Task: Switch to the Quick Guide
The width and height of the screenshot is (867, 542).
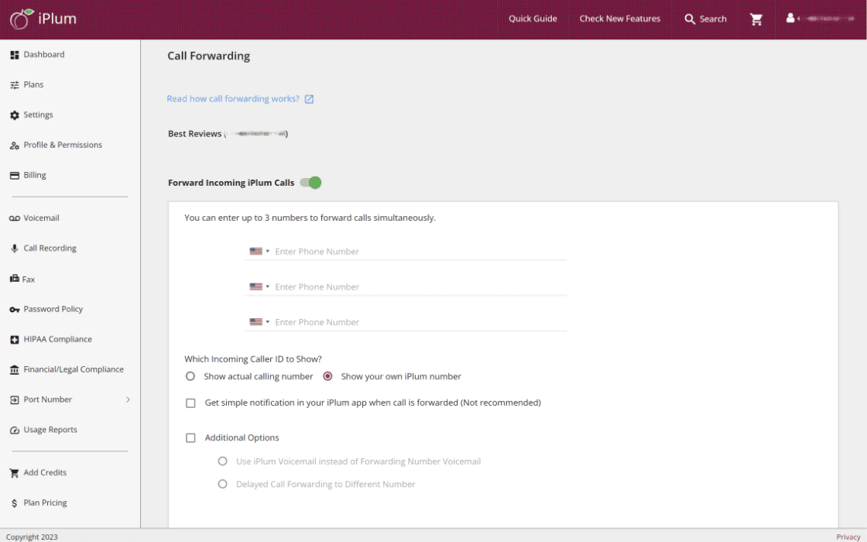Action: [533, 19]
